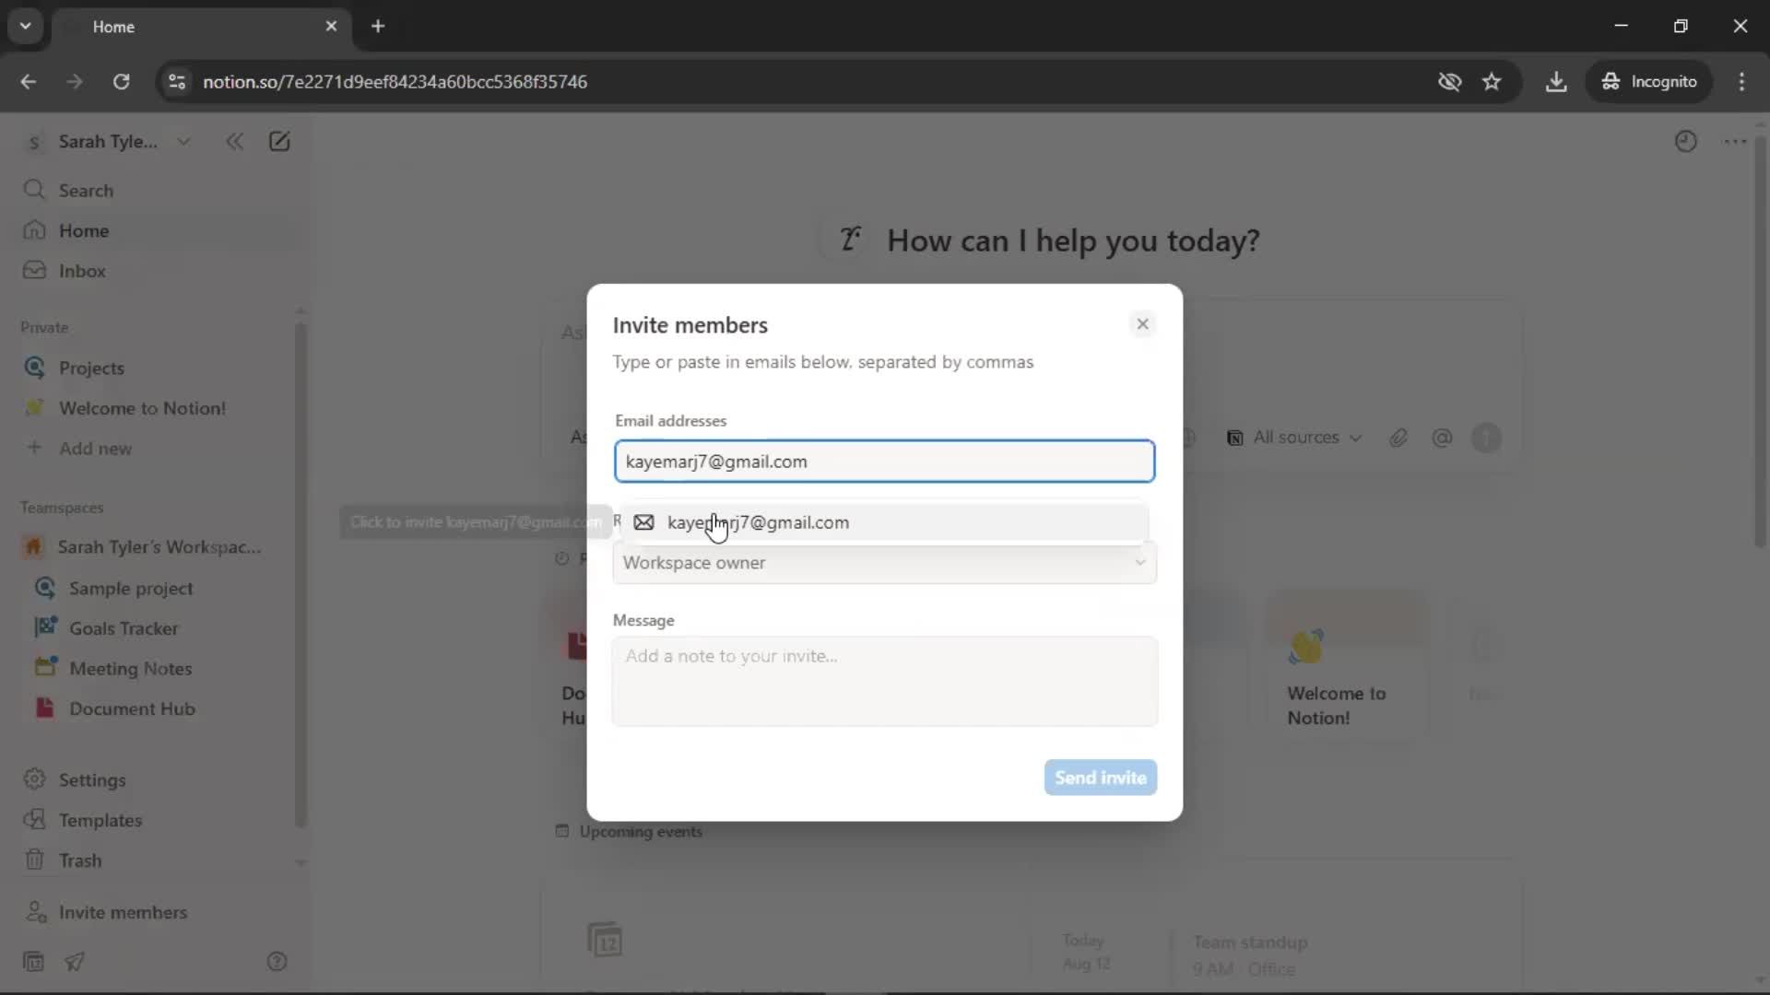Click the Incognito profile button
Screen dimensions: 1770x995
[1649, 82]
